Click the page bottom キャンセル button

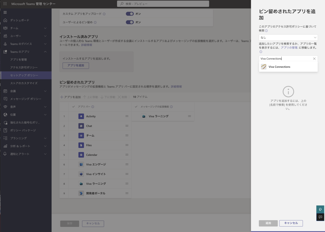pyautogui.click(x=93, y=224)
